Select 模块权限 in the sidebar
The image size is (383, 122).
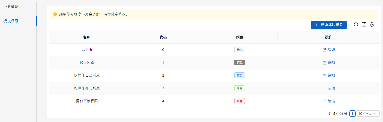(x=11, y=21)
